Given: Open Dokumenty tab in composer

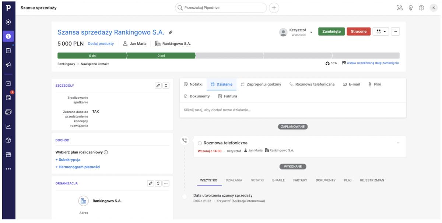Looking at the screenshot, I should pos(197,96).
